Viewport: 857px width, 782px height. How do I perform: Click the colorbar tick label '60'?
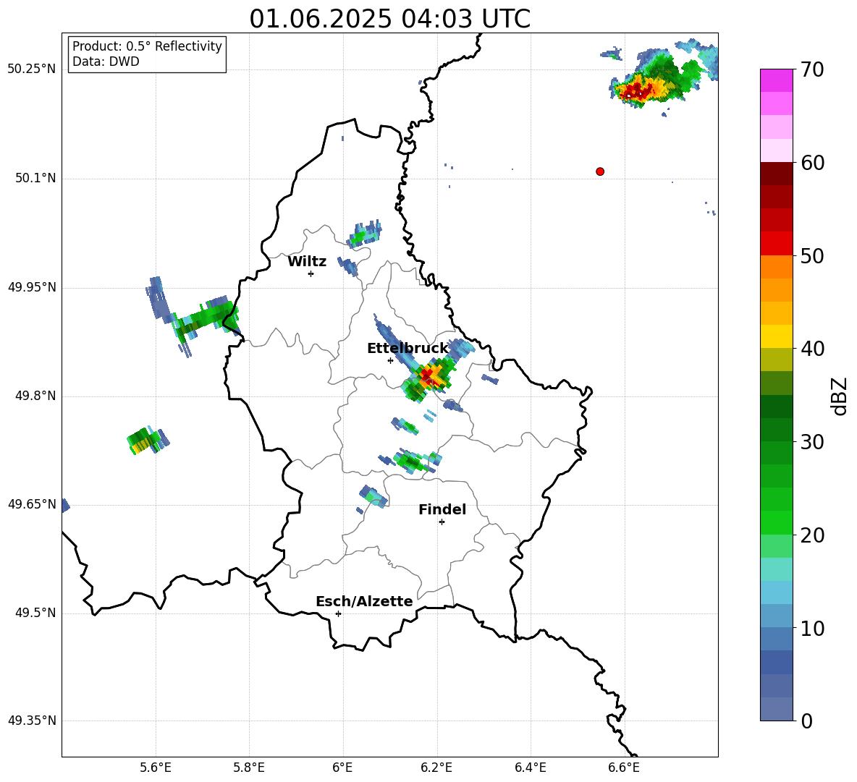coord(811,163)
